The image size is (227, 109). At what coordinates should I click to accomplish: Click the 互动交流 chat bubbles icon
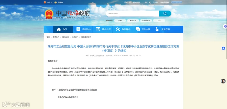coord(138,29)
